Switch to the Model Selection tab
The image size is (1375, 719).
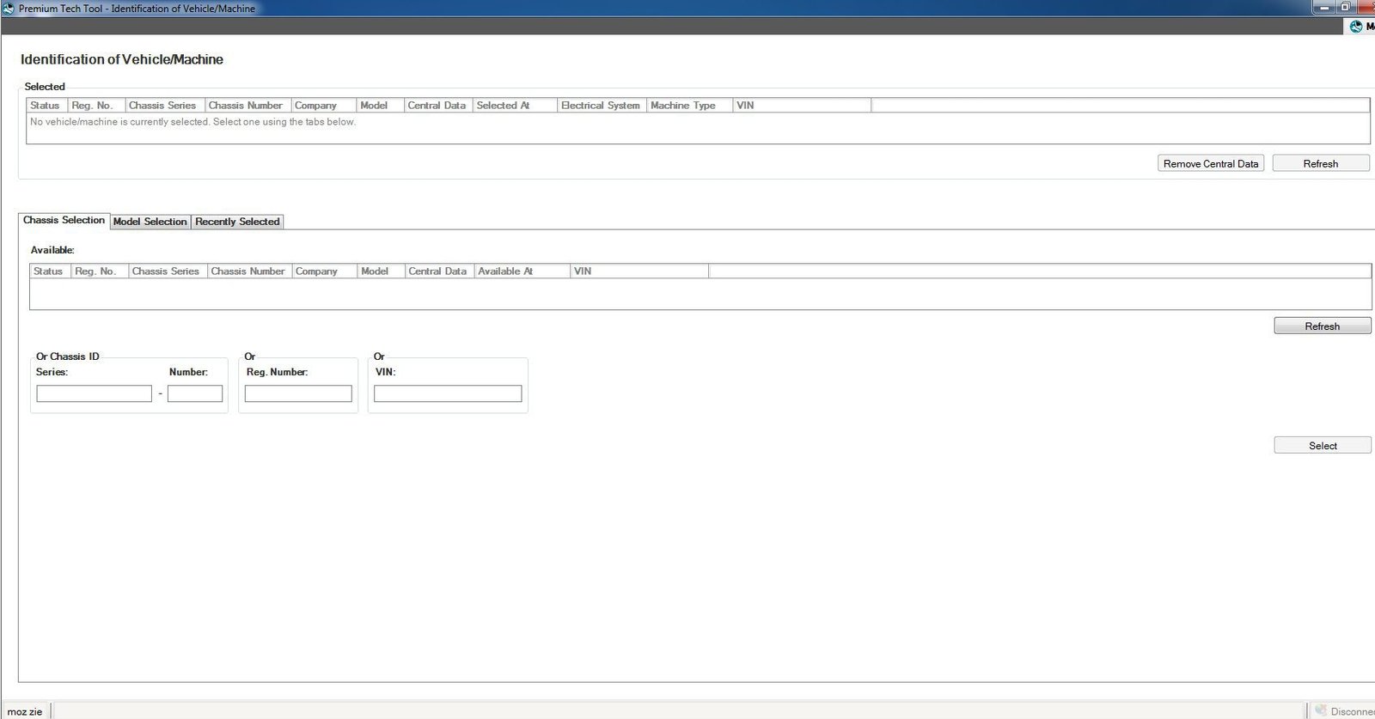pos(150,222)
